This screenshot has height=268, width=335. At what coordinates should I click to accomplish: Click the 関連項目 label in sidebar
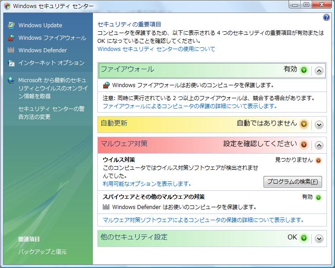click(x=29, y=239)
